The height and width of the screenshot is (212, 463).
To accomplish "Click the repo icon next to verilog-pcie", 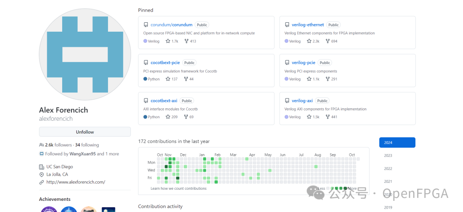I will pyautogui.click(x=287, y=63).
